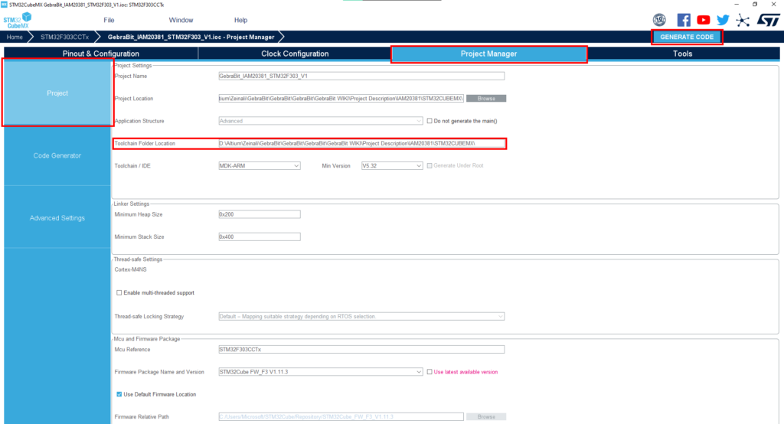Go to STM32F303CCTx breadcrumb
The width and height of the screenshot is (784, 424).
[x=64, y=37]
